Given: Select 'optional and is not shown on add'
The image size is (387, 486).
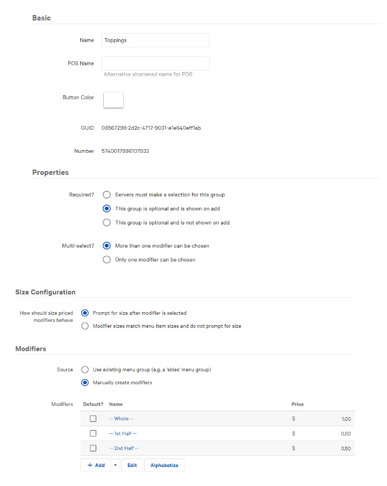Looking at the screenshot, I should [107, 223].
